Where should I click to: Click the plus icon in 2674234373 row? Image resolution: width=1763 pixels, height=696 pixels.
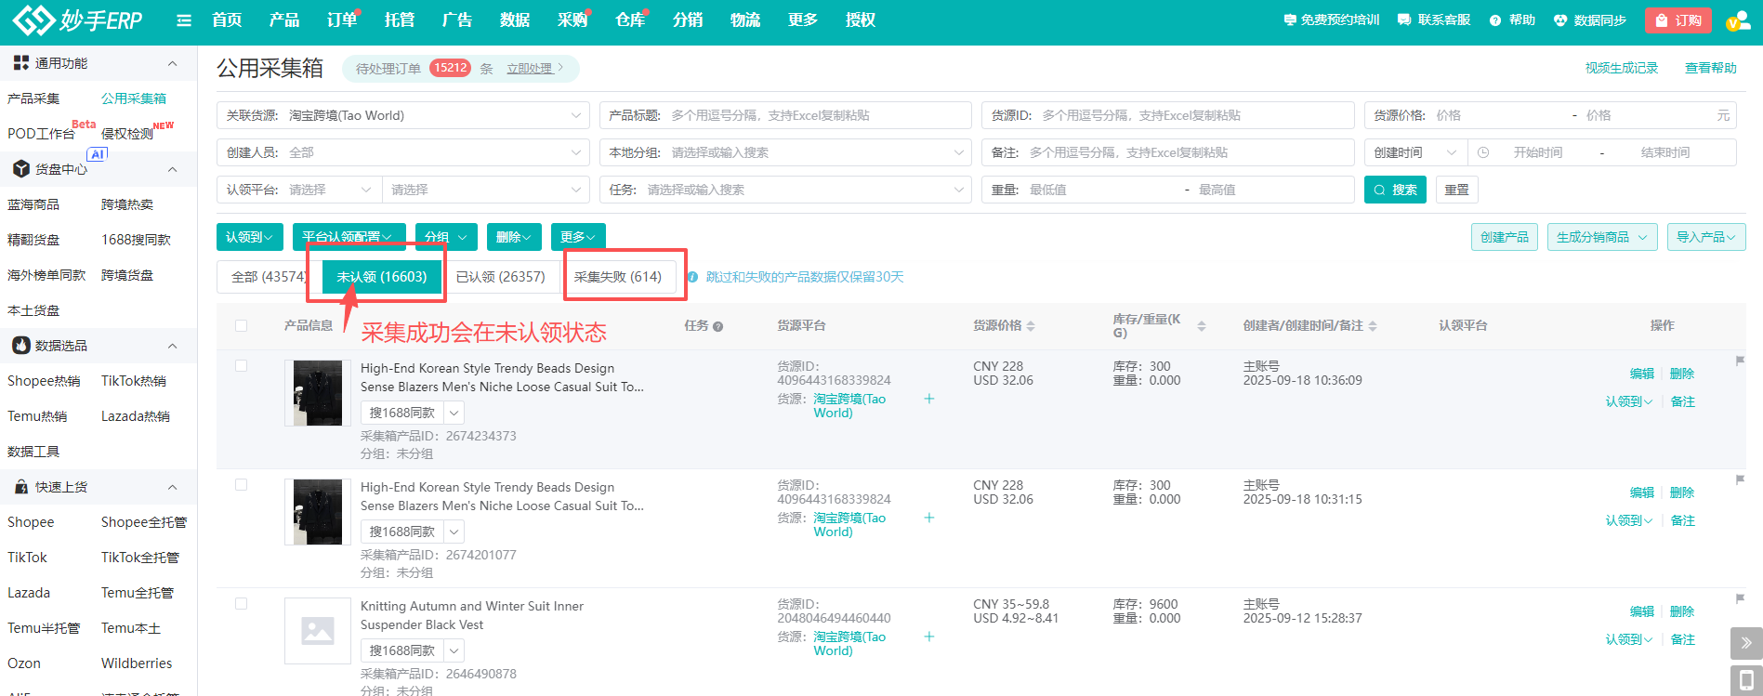click(x=928, y=399)
